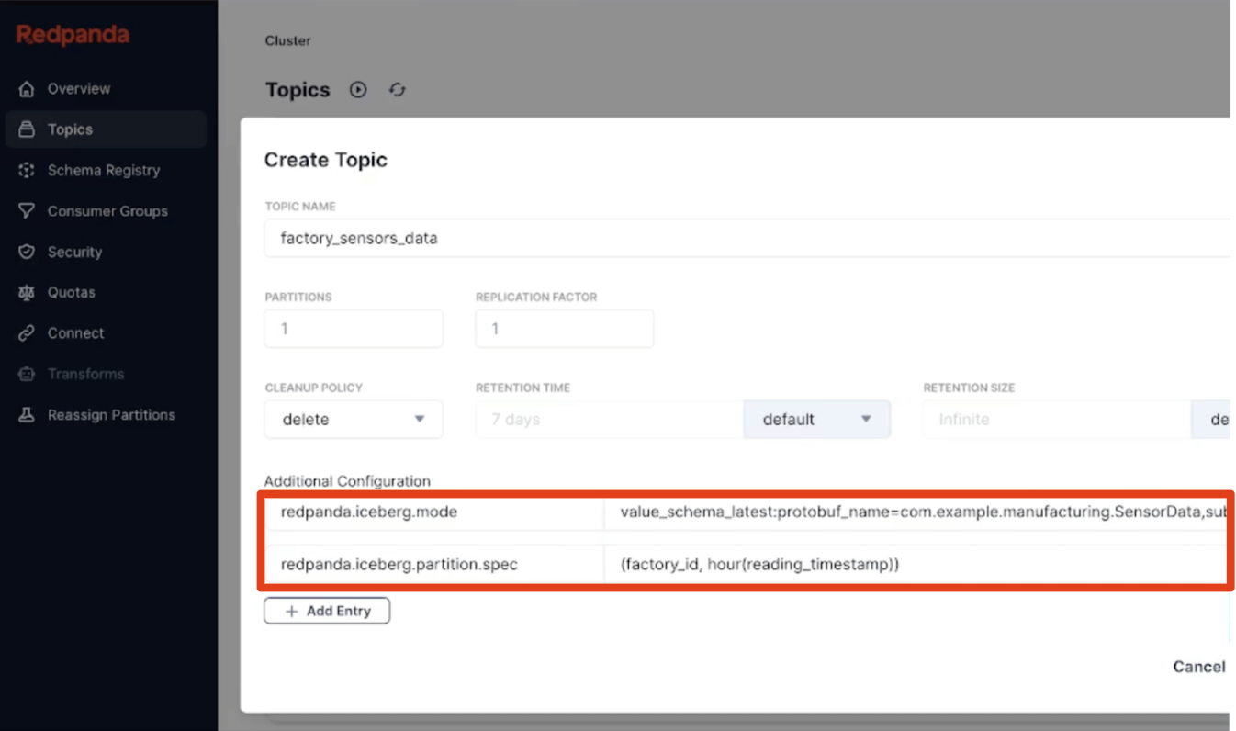Click the Schema Registry icon
This screenshot has height=731, width=1236.
27,171
